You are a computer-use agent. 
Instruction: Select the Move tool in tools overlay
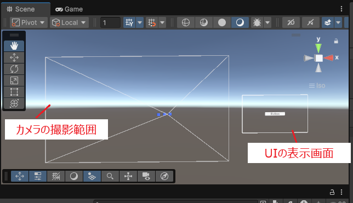(x=14, y=57)
